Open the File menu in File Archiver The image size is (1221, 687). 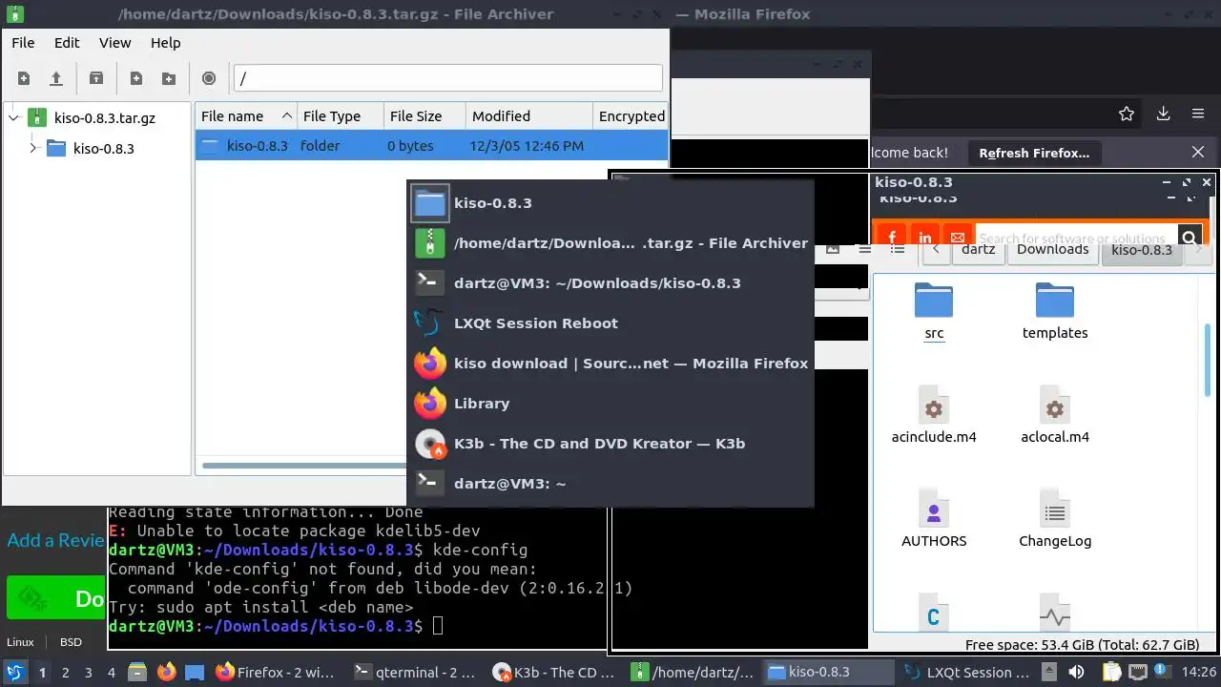pyautogui.click(x=23, y=43)
